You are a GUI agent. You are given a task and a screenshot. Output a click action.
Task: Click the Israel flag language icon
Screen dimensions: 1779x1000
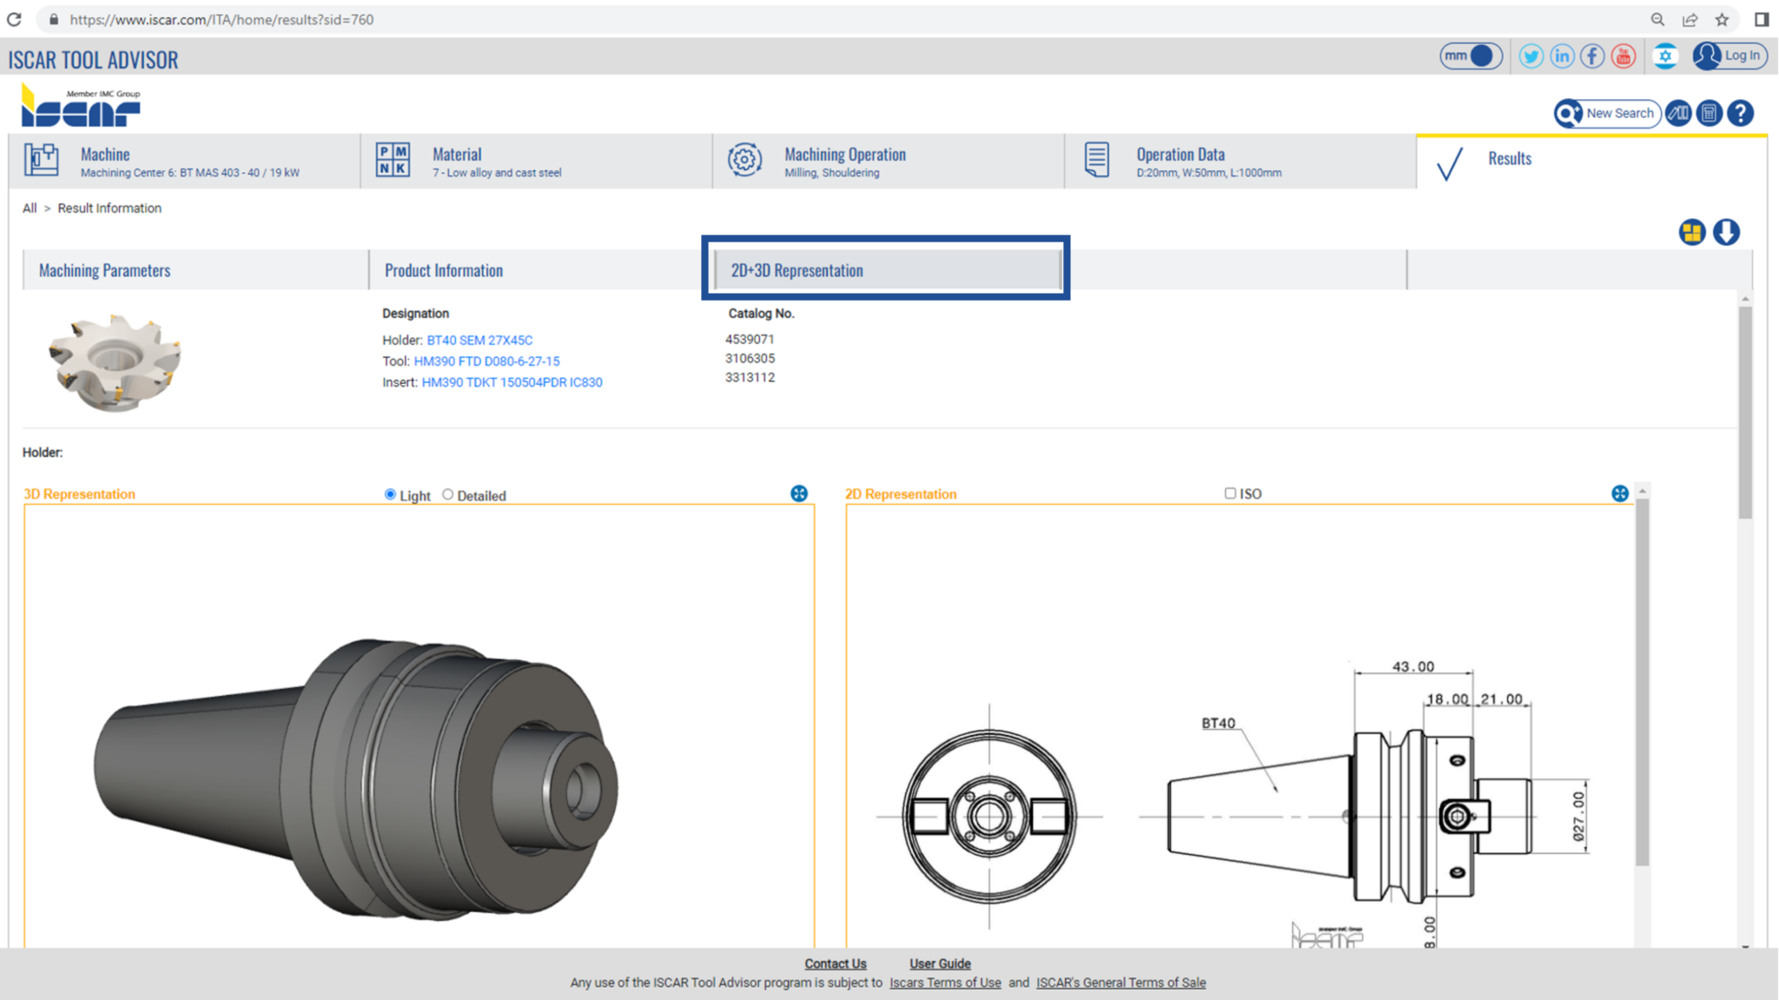point(1664,56)
